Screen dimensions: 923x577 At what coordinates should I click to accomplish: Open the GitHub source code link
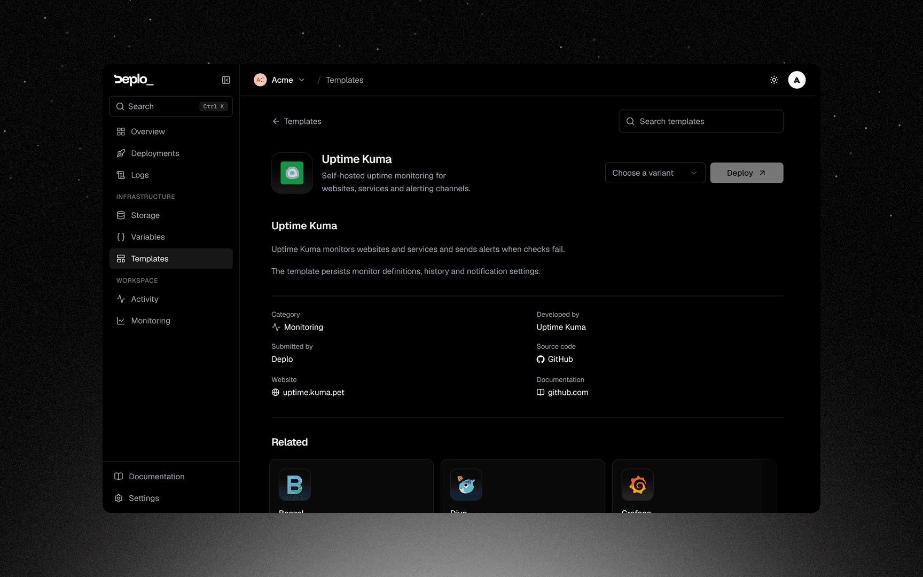(x=555, y=359)
